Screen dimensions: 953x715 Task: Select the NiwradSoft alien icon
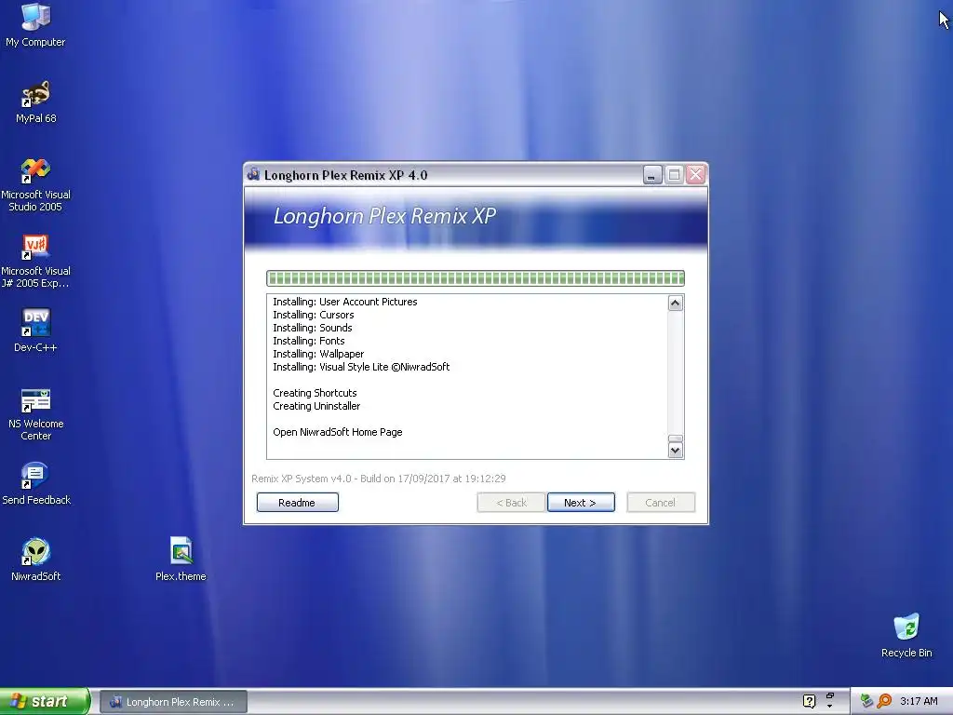pos(35,560)
